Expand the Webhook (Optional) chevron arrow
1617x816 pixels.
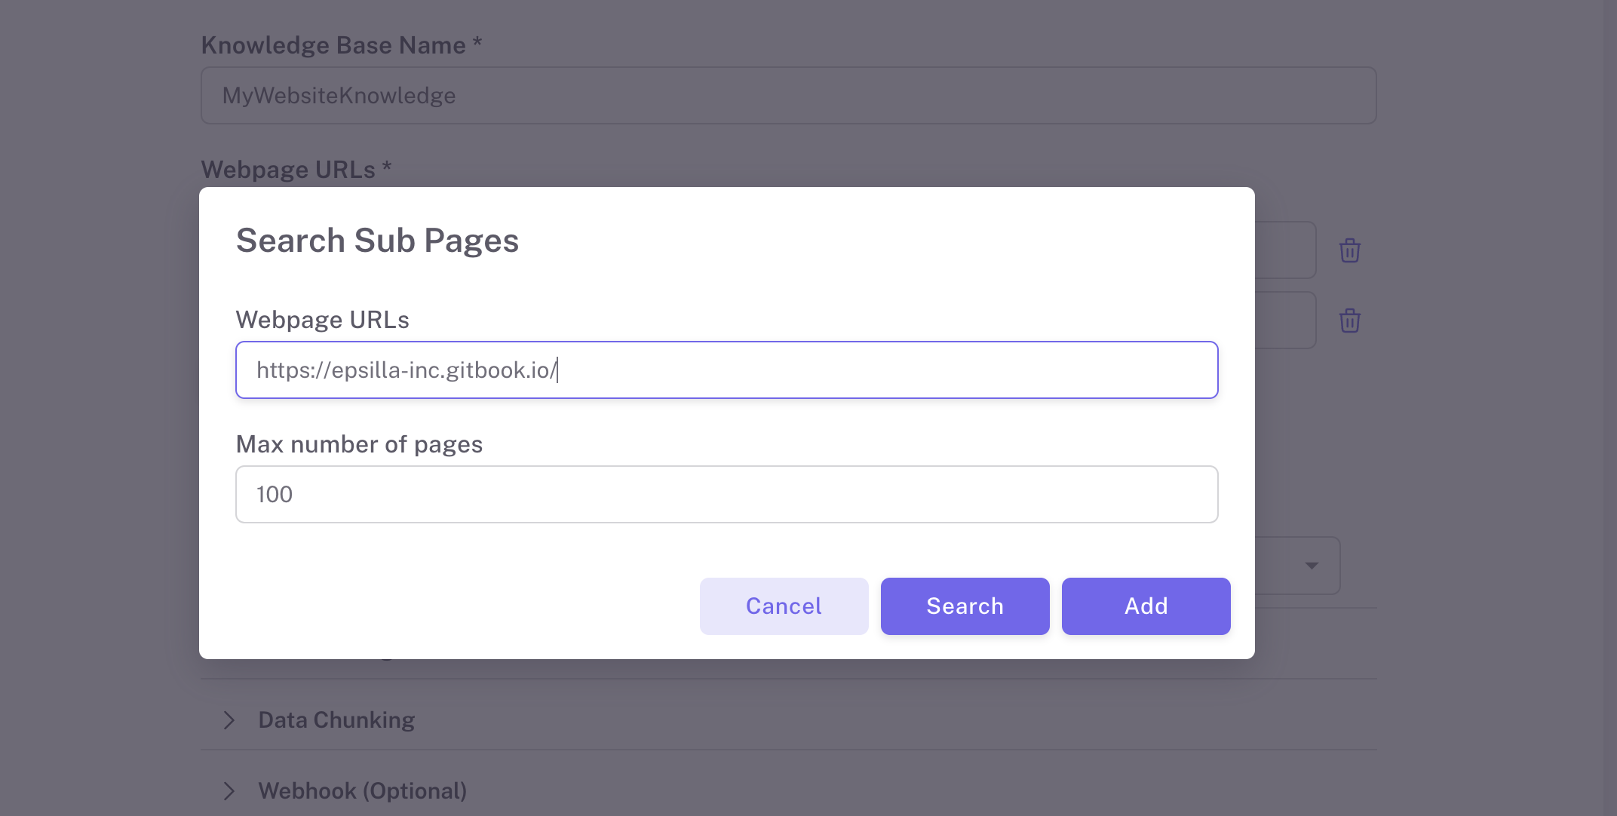[x=229, y=791]
